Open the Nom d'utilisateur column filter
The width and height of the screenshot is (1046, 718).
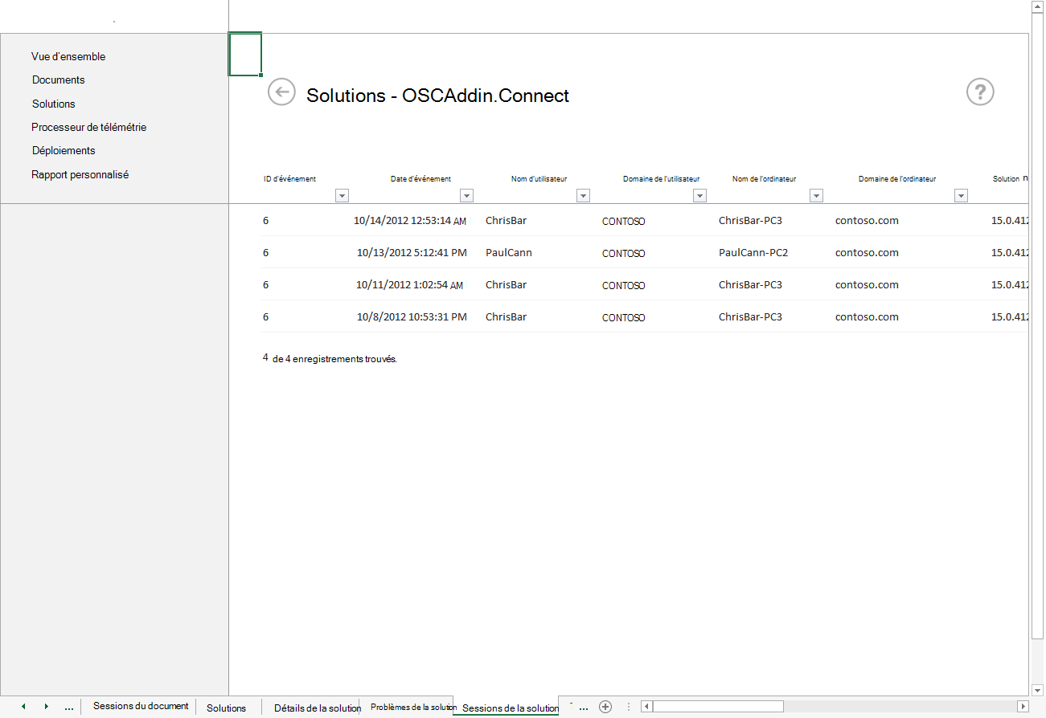(583, 195)
